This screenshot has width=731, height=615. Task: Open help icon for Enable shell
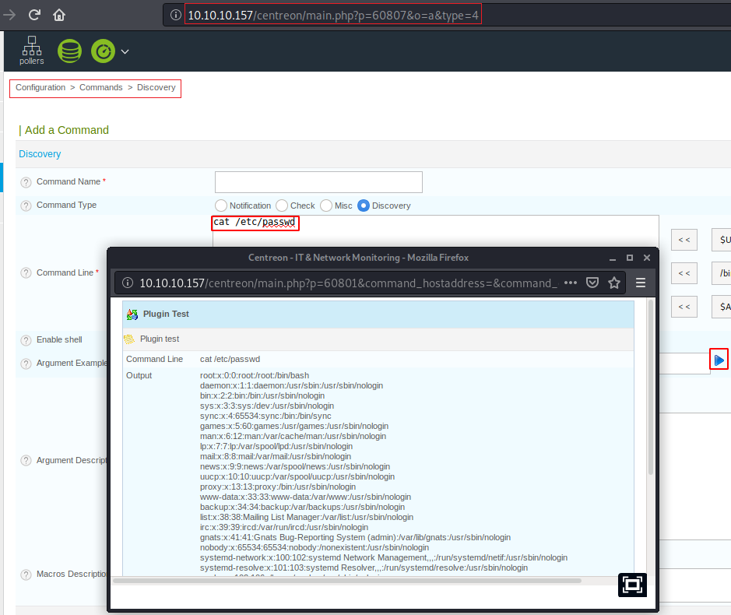tap(26, 340)
